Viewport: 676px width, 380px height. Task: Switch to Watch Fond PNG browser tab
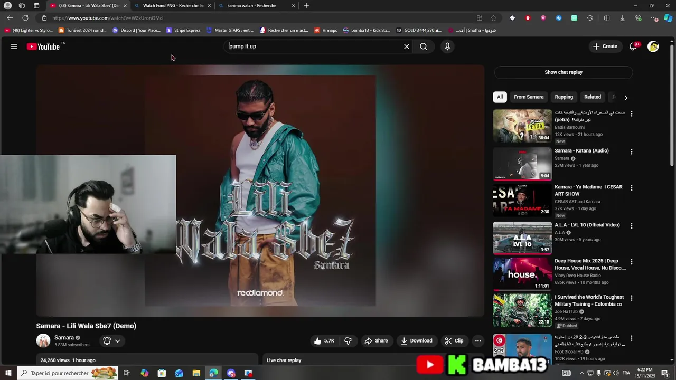[x=173, y=6]
